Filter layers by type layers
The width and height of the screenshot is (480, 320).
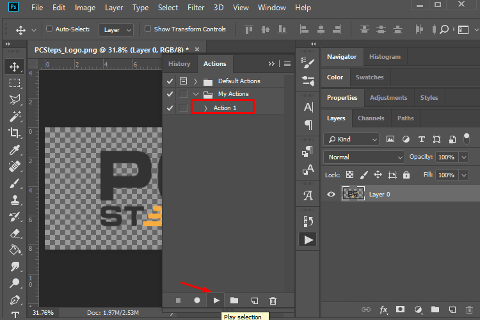pos(422,140)
